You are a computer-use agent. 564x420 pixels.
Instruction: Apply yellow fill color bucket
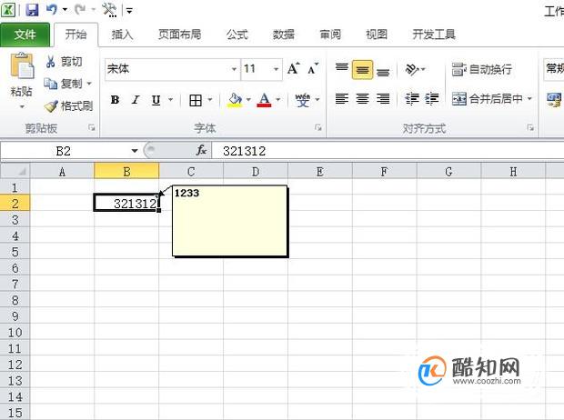235,100
